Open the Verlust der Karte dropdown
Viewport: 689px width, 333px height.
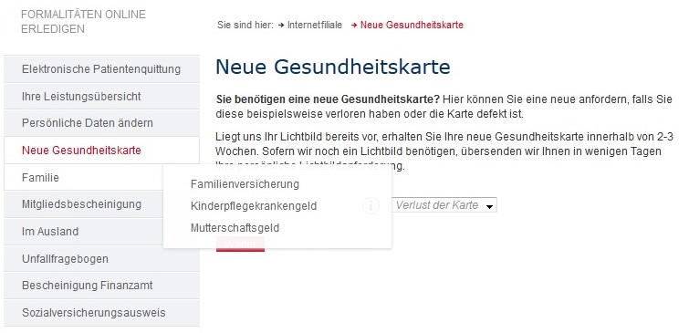pyautogui.click(x=444, y=205)
